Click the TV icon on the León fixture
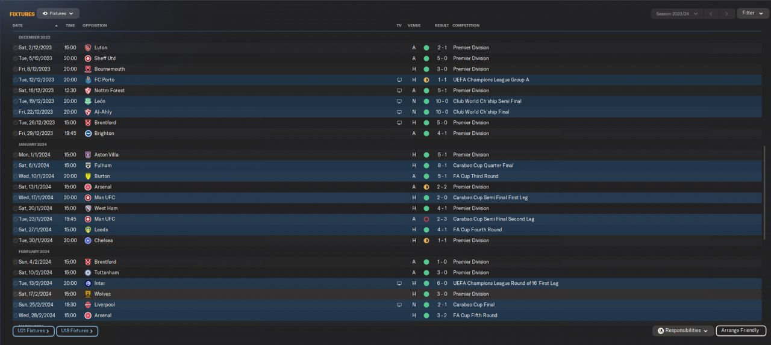Screen dimensions: 771x345 pos(399,101)
